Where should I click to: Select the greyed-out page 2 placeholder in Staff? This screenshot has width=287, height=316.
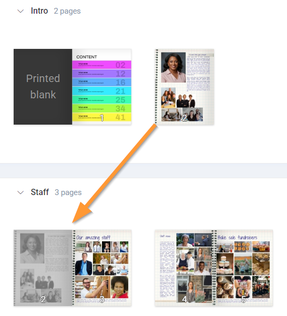(43, 268)
